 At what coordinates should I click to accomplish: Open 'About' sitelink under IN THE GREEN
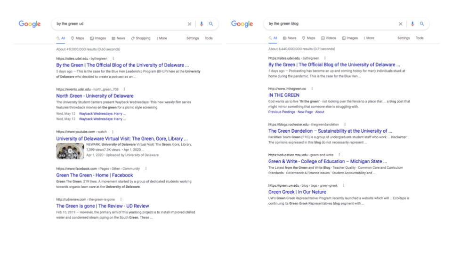tap(319, 112)
